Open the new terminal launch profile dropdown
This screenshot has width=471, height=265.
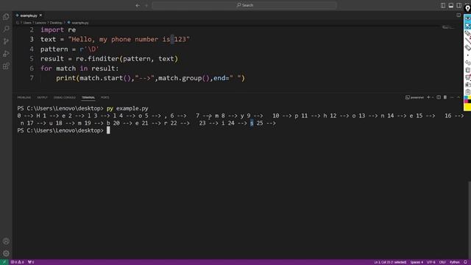433,97
